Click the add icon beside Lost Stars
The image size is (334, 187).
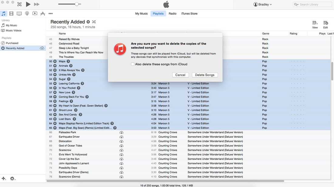[55, 119]
